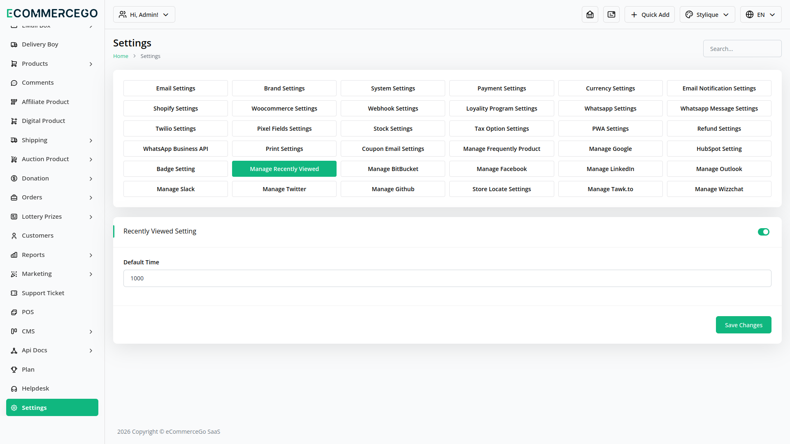Open the Stylique theme dropdown
790x444 pixels.
[x=707, y=14]
